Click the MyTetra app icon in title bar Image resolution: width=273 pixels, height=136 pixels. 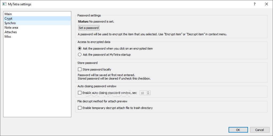(x=4, y=4)
